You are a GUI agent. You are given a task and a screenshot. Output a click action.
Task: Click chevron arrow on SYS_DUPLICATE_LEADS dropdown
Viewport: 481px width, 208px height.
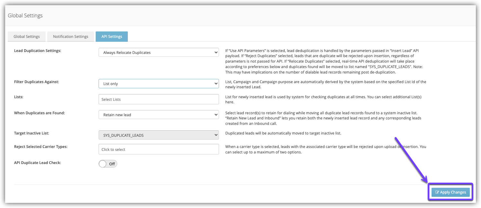pyautogui.click(x=215, y=135)
